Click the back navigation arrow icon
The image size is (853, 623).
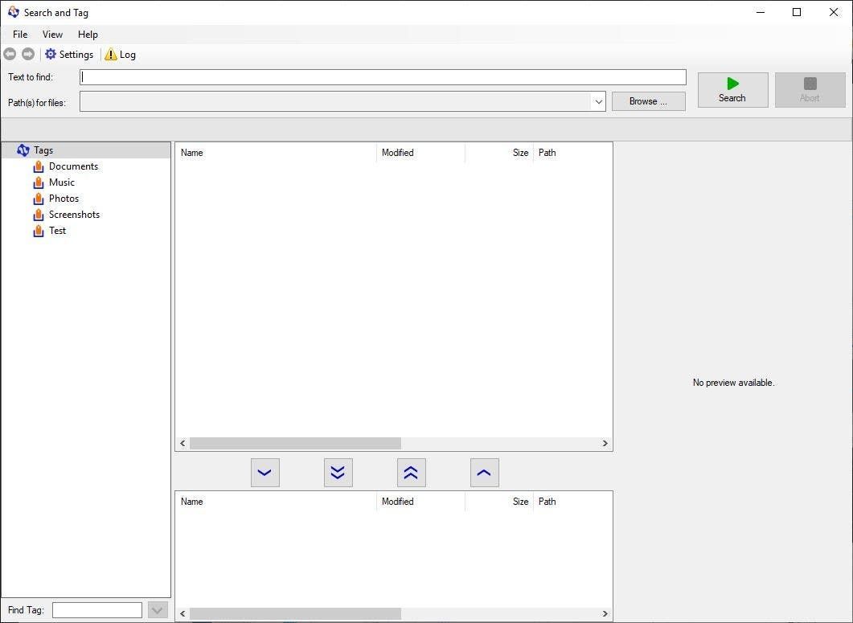coord(10,54)
